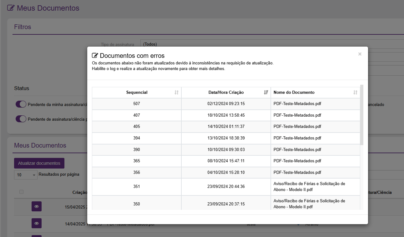Screen dimensions: 404x237
Task: View the document created 14/04/2025
Action: coord(37,223)
